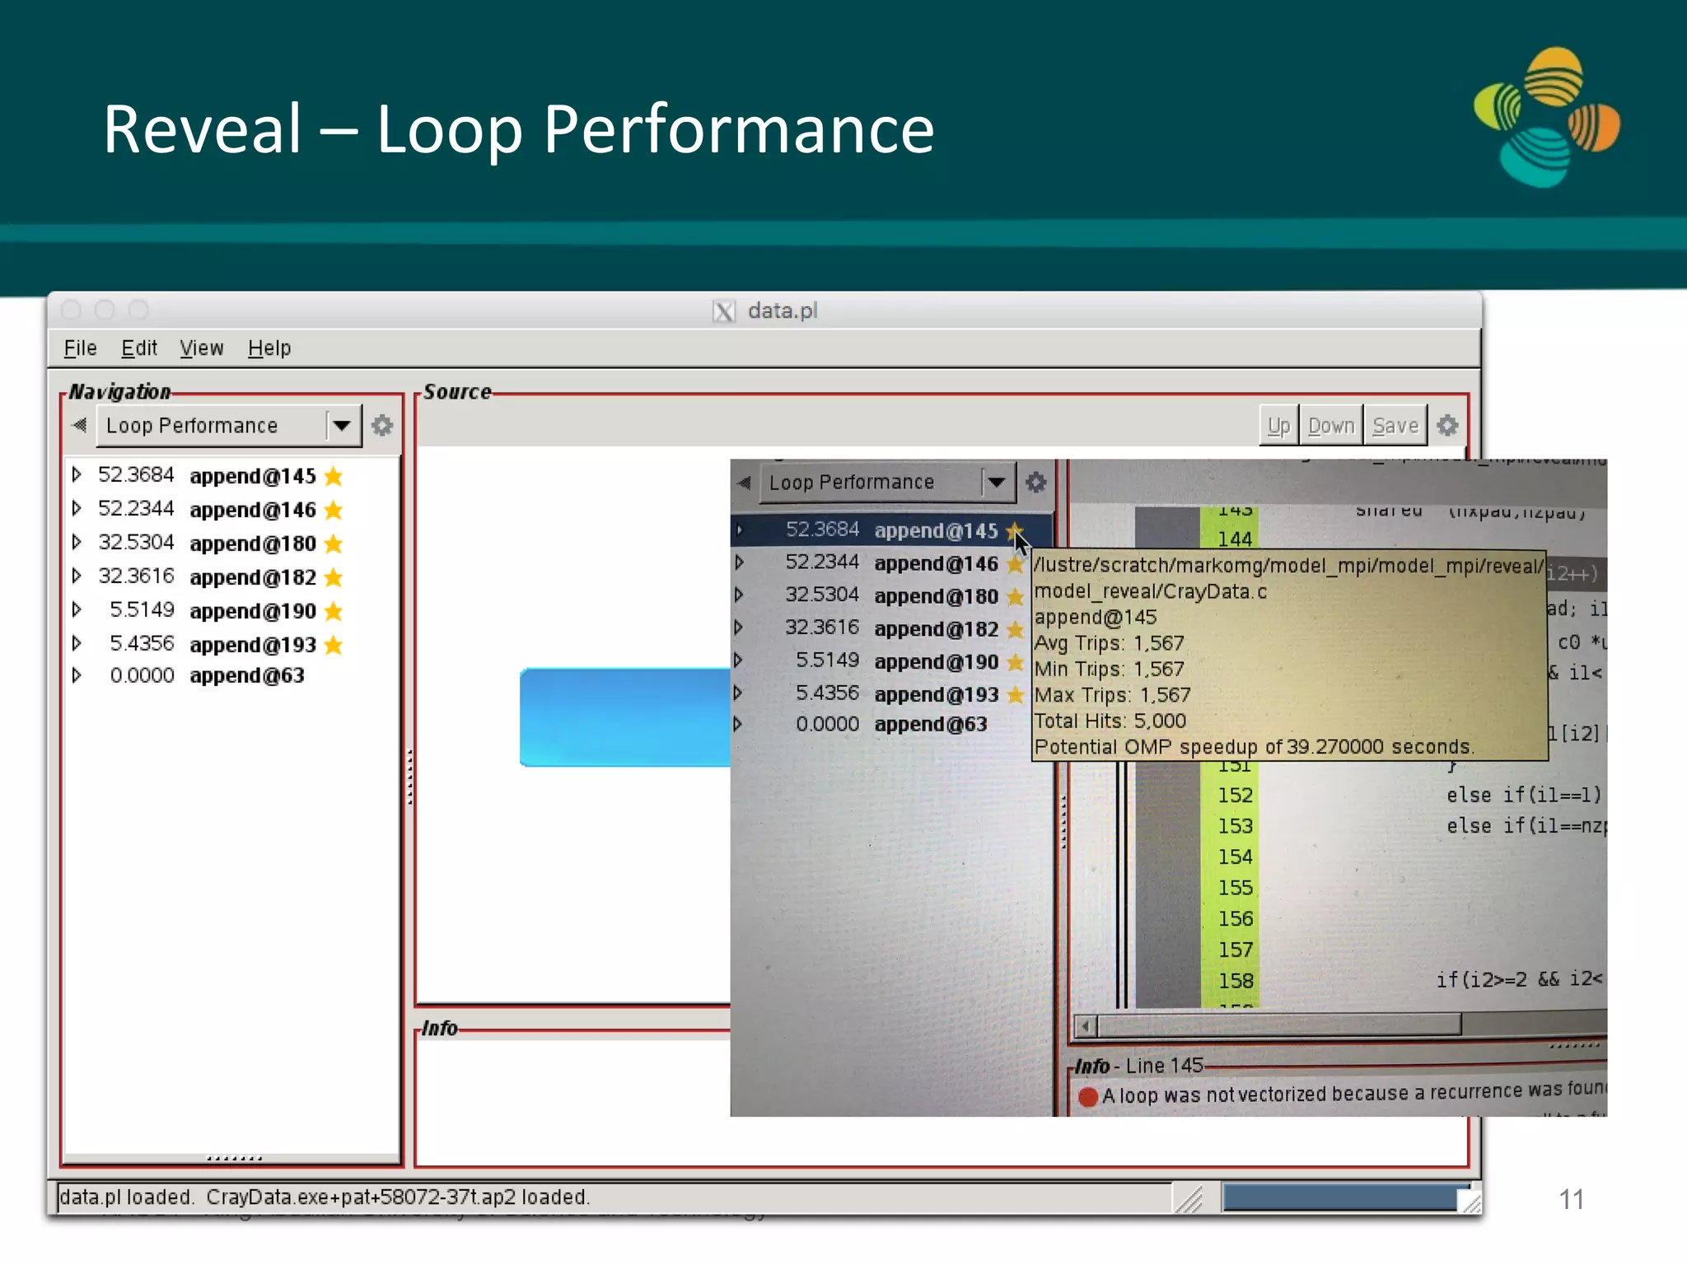Select append@63 row in the zoomed inset
This screenshot has height=1265, width=1687.
tap(891, 725)
